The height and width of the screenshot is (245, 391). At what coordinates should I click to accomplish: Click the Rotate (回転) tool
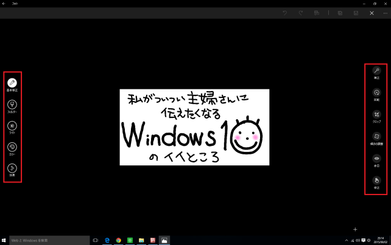(x=376, y=92)
